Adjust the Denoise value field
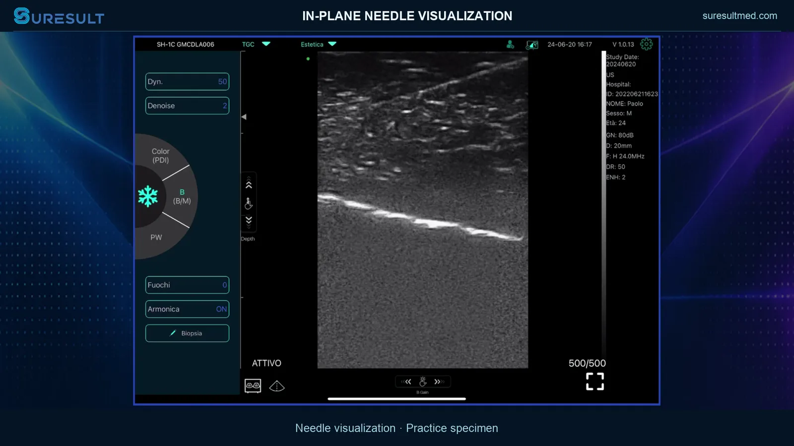This screenshot has height=446, width=794. click(187, 106)
